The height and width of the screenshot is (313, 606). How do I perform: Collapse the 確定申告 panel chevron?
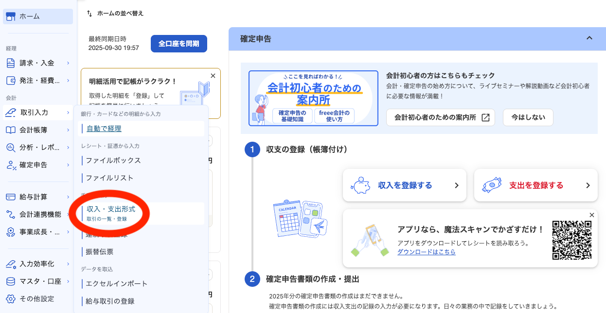coord(589,37)
